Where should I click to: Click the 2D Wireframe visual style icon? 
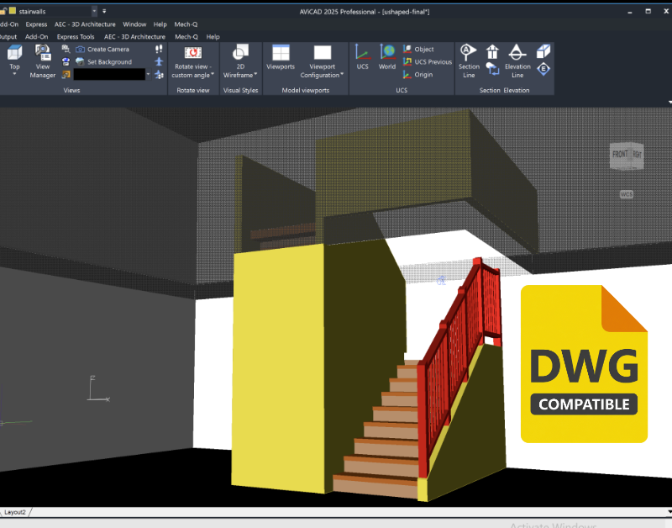[240, 52]
